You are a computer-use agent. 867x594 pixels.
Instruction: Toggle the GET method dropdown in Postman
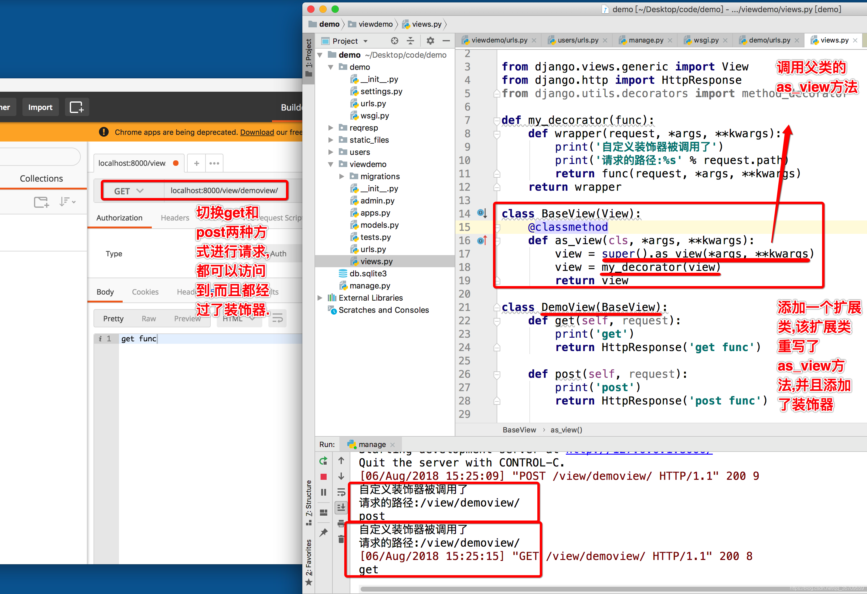click(130, 190)
